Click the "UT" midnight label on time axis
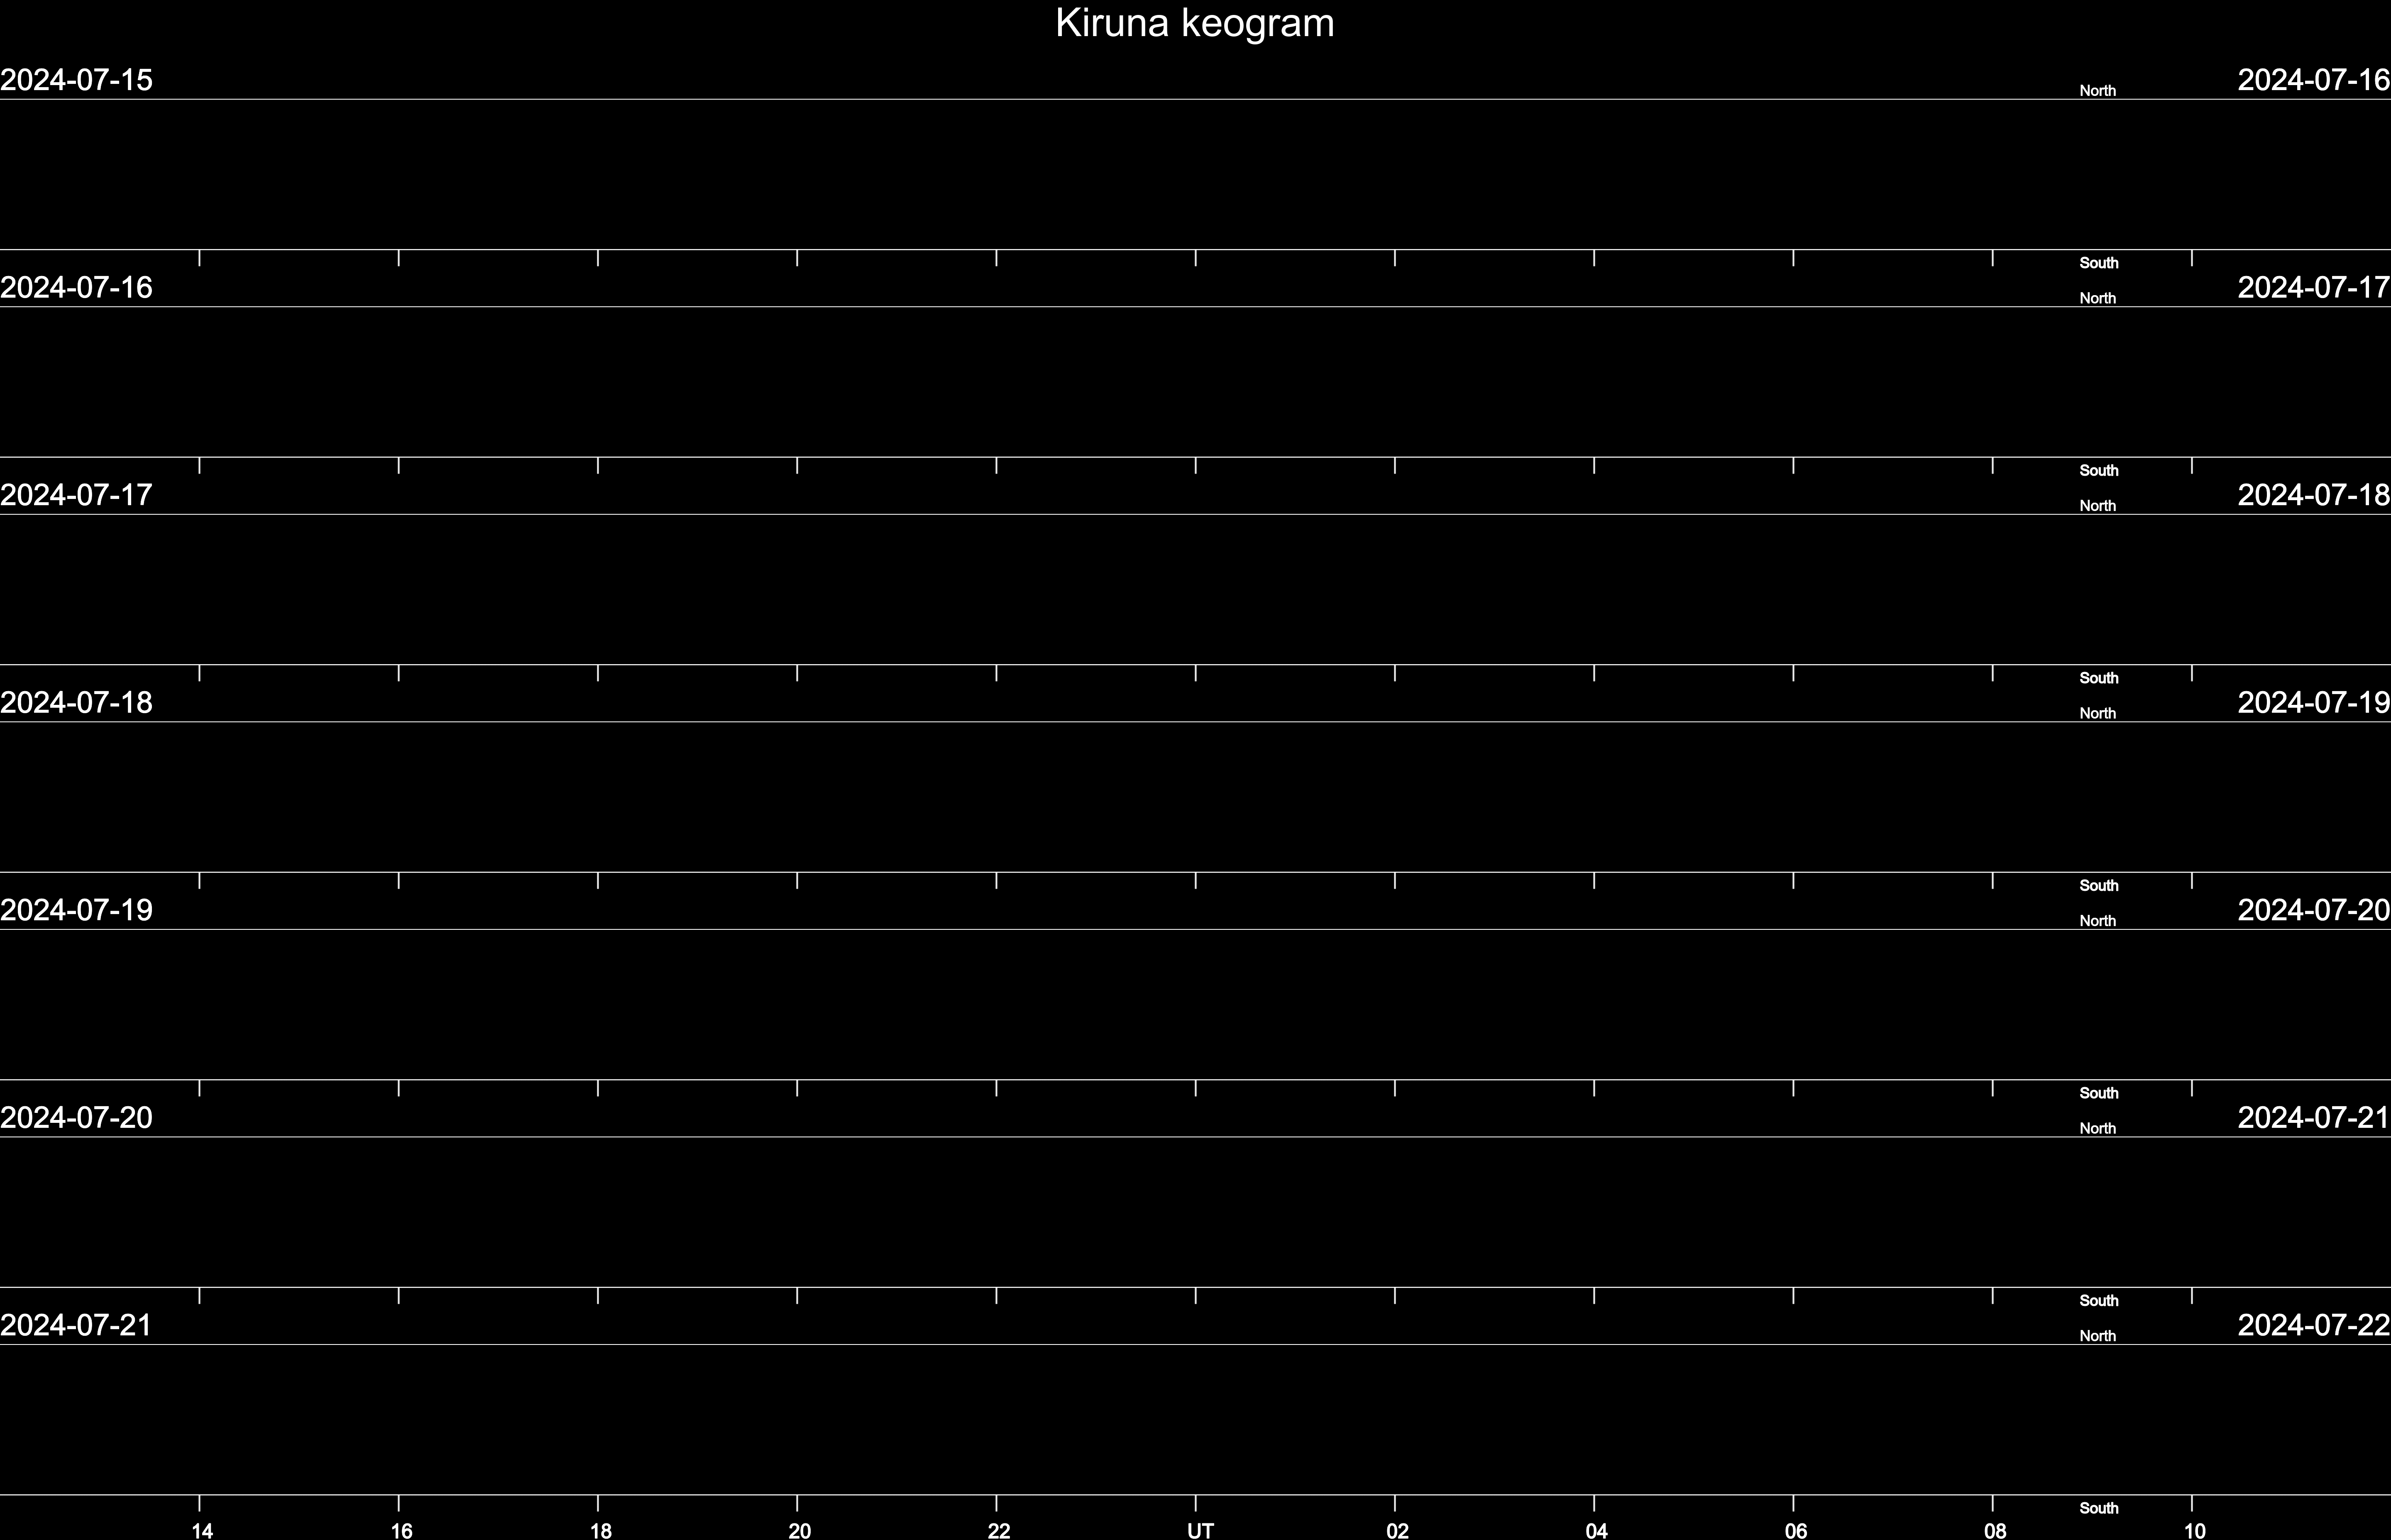Viewport: 2391px width, 1540px height. 1200,1530
